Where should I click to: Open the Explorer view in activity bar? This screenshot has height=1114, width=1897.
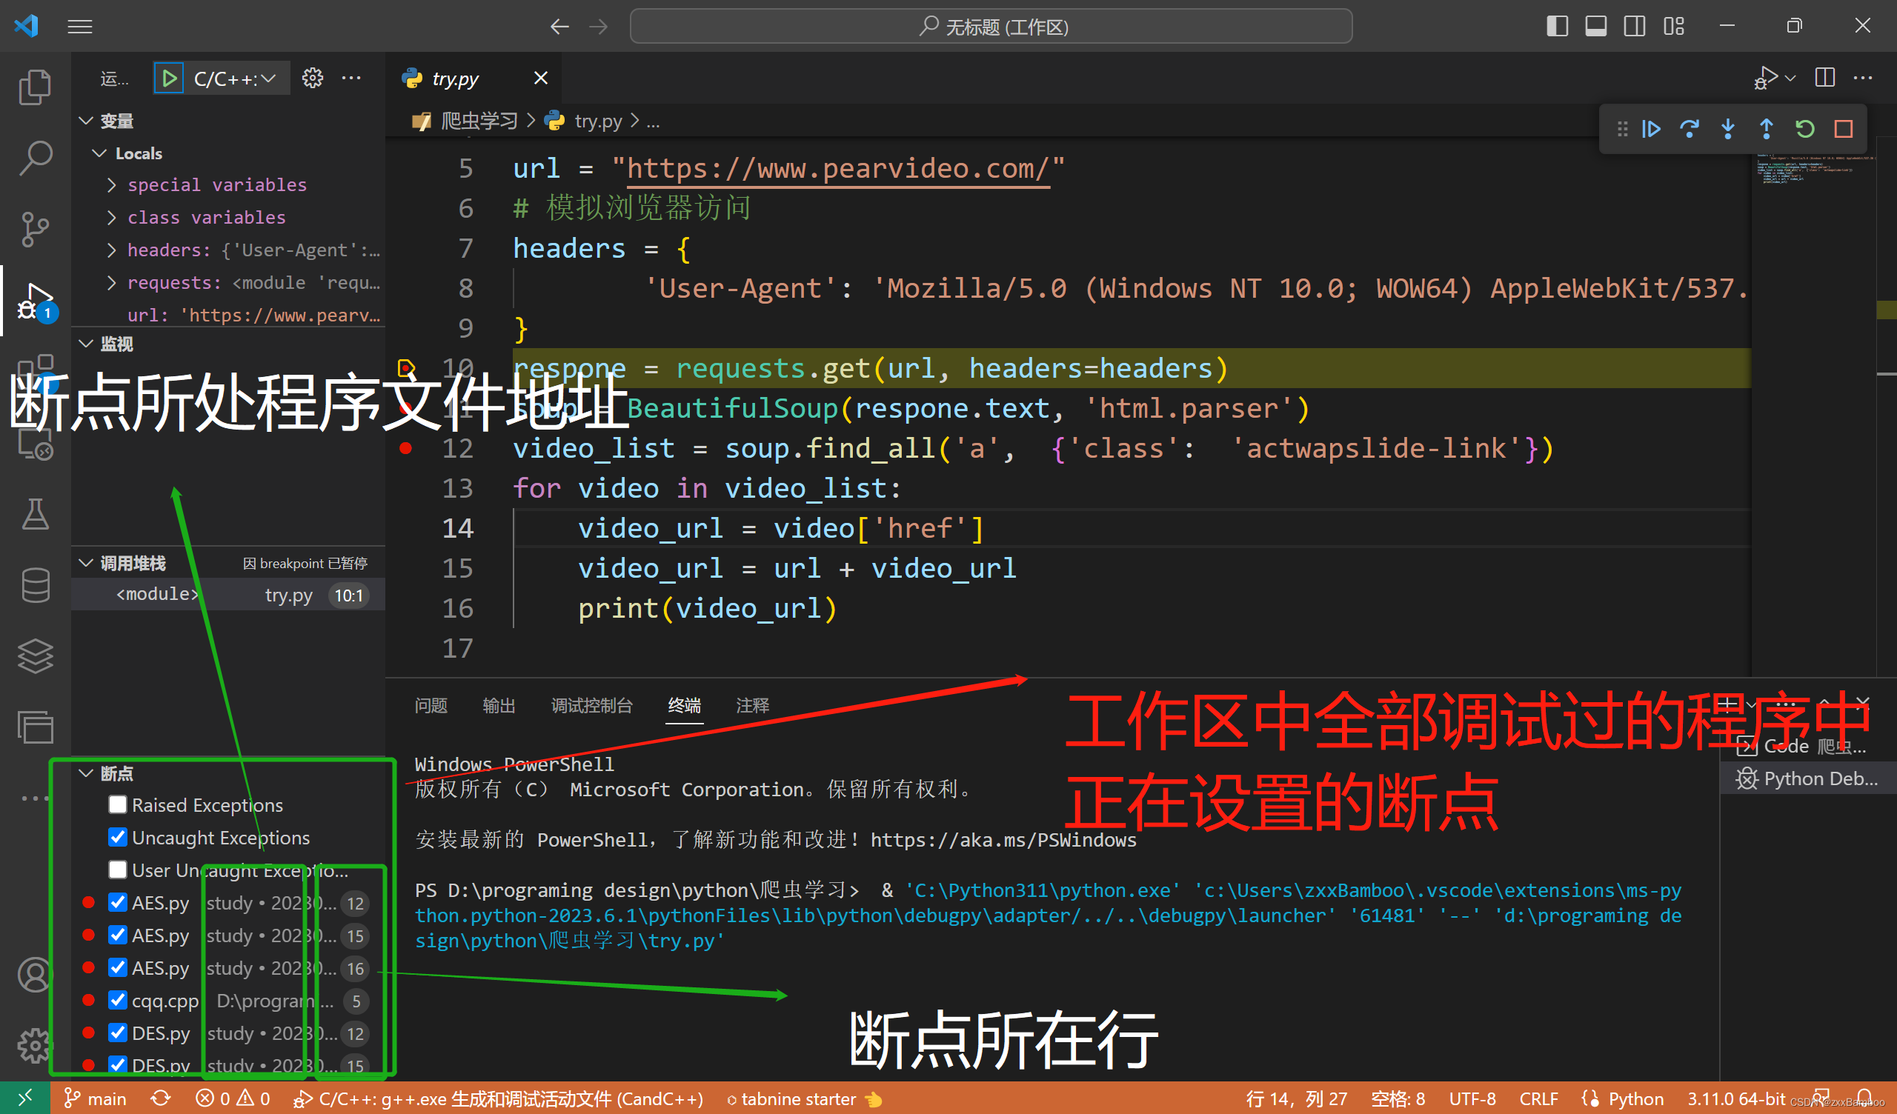click(35, 87)
